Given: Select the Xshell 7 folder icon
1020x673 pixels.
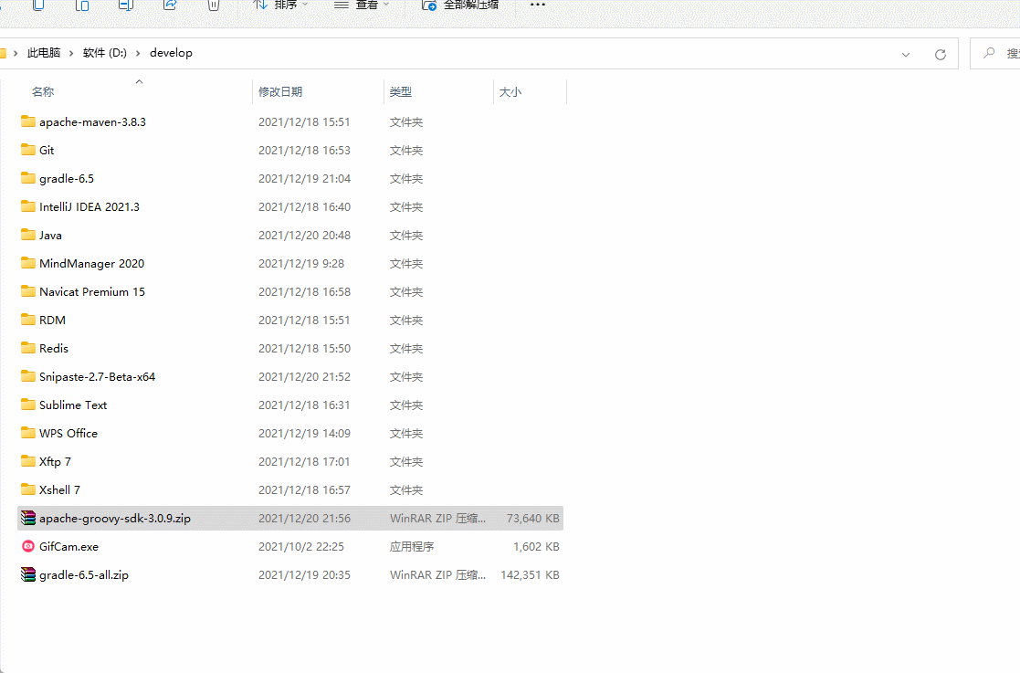Looking at the screenshot, I should (28, 489).
